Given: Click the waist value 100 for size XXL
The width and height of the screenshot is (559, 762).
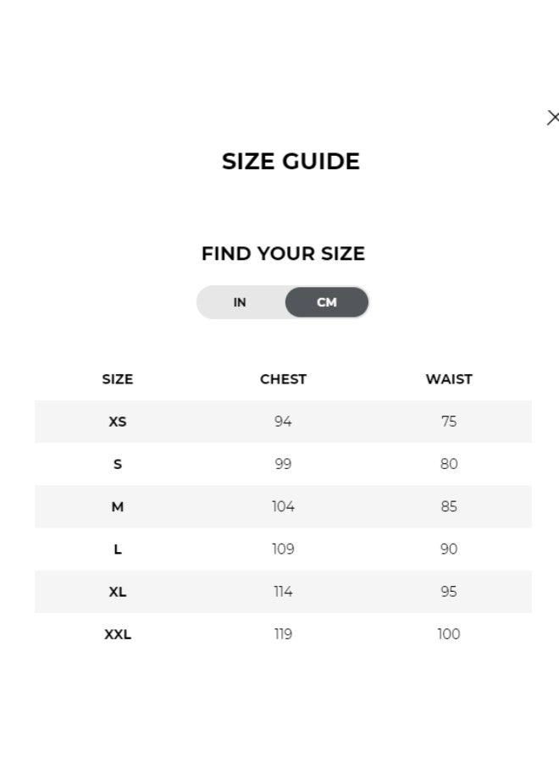Looking at the screenshot, I should (449, 634).
